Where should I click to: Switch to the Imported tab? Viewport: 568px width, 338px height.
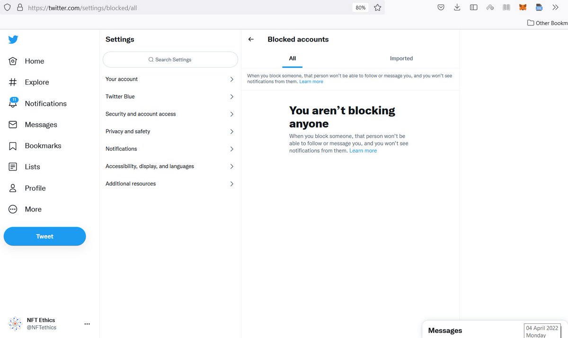[401, 59]
